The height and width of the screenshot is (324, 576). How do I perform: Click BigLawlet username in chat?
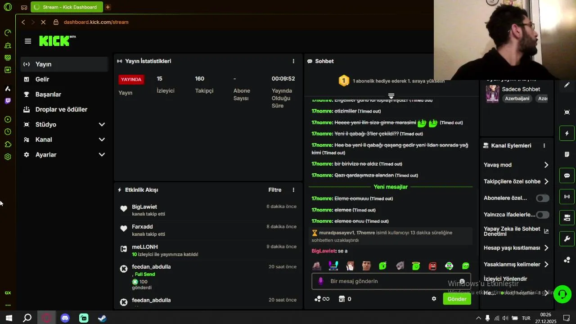coord(324,251)
